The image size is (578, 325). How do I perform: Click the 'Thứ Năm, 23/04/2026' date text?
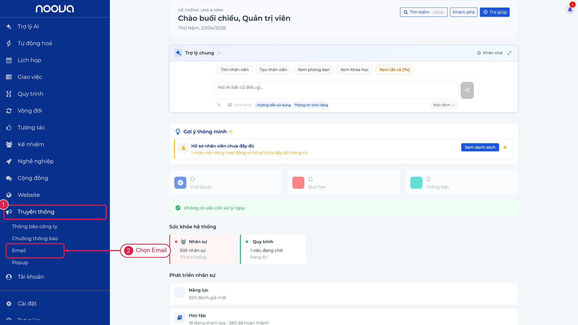[202, 28]
